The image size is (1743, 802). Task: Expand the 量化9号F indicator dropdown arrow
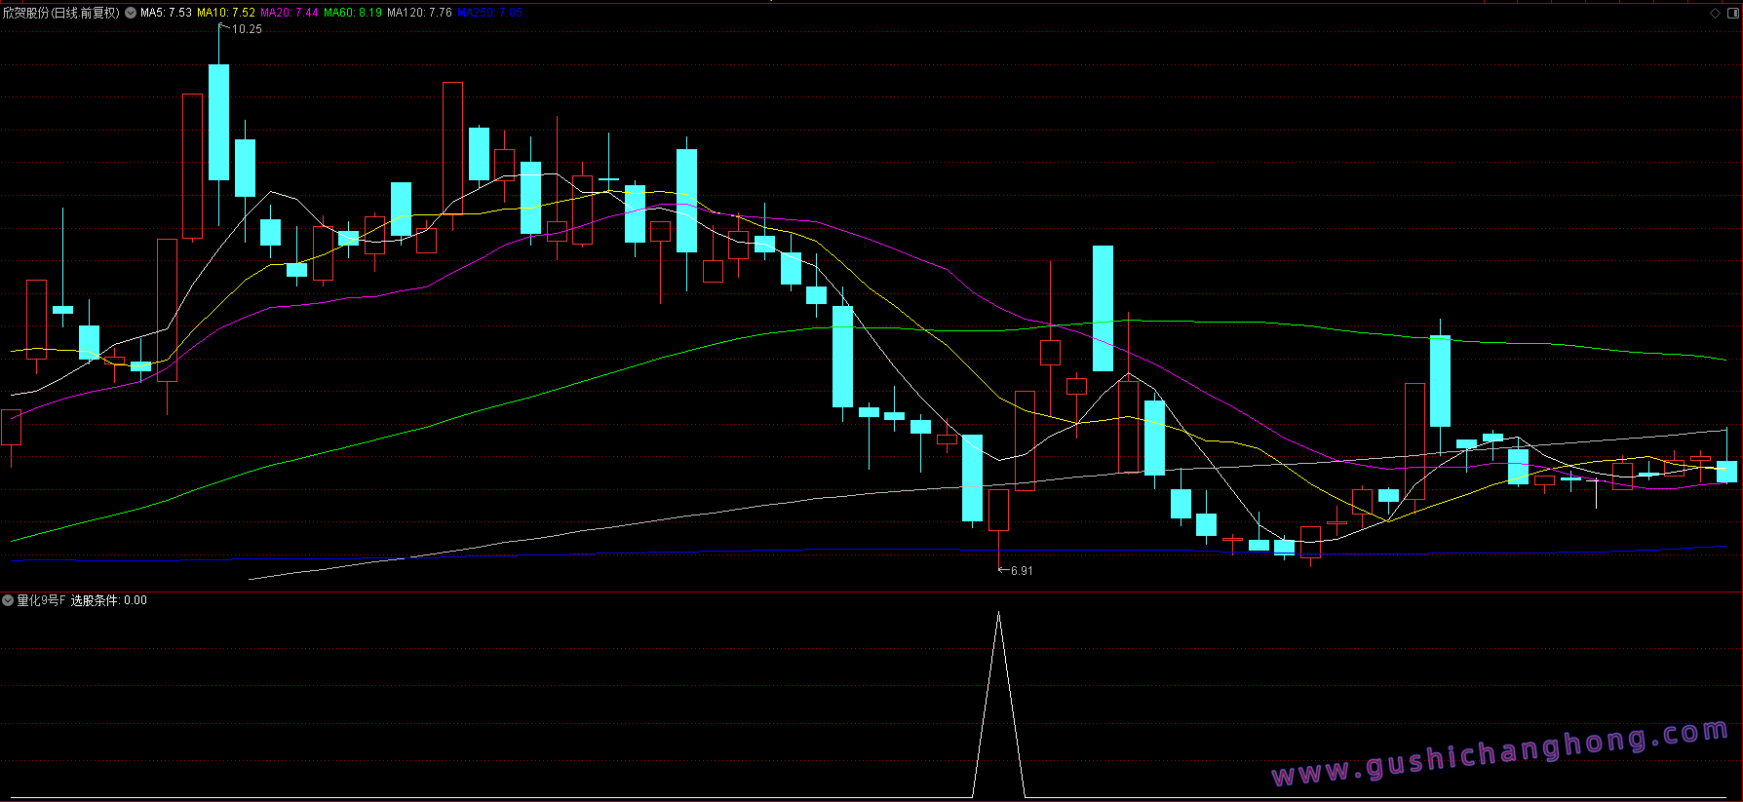[8, 600]
